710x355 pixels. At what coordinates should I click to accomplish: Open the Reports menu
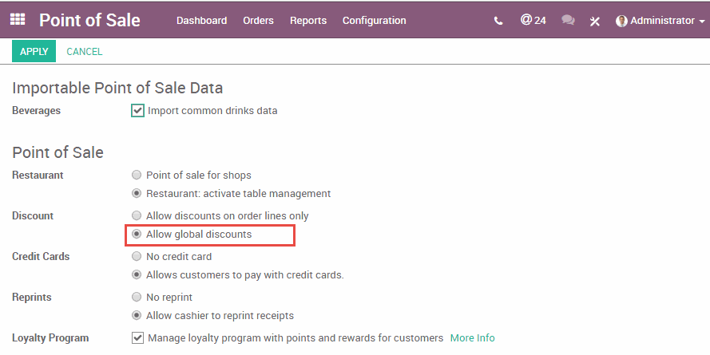(308, 21)
